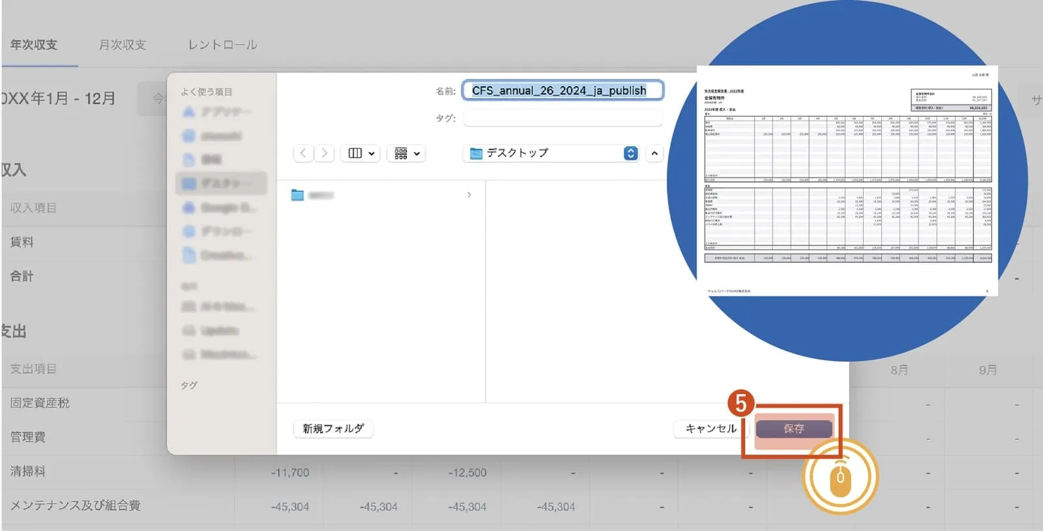The height and width of the screenshot is (531, 1043).
Task: Select the blue folder in file list
Action: click(297, 195)
